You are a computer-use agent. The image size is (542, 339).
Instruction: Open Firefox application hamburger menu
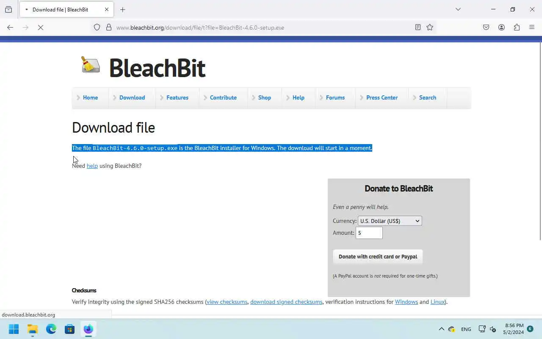click(532, 28)
